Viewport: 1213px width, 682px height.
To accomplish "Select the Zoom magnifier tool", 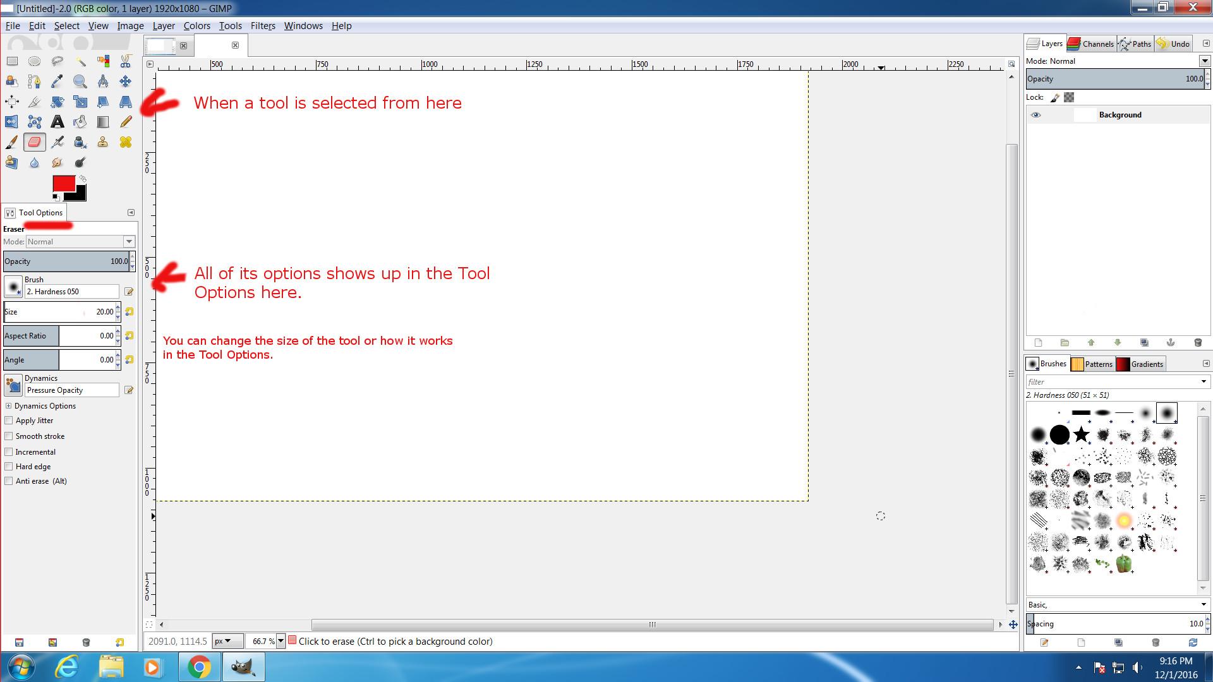I will (80, 81).
